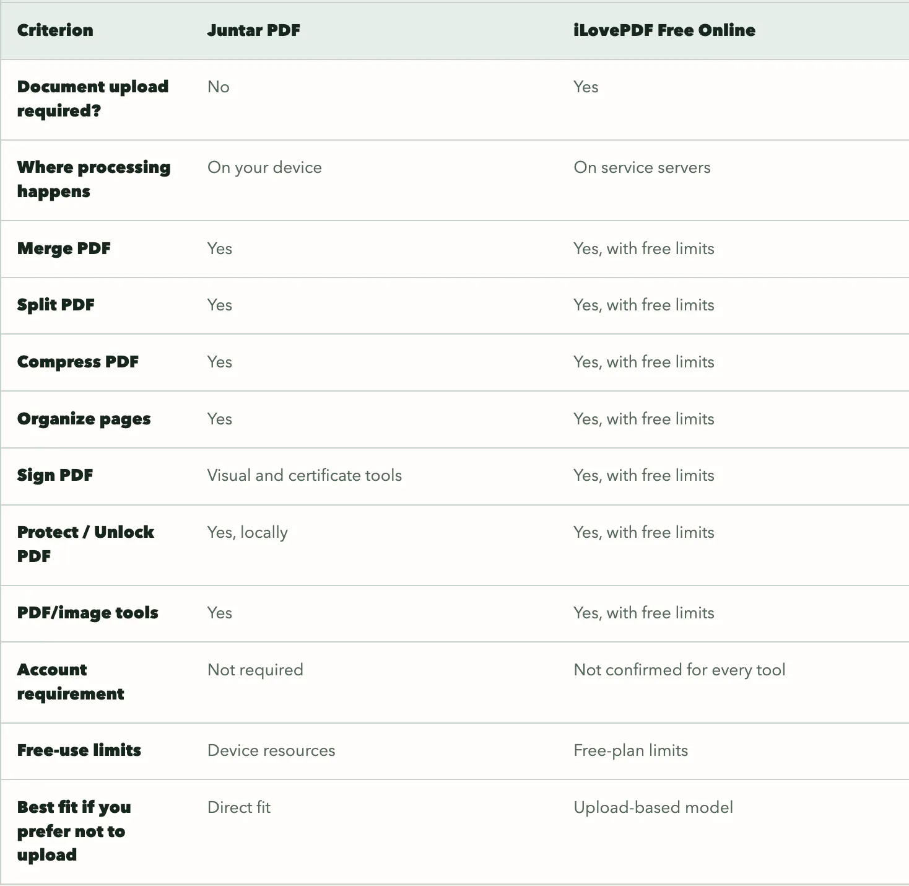
Task: Select Juntar PDF's "Yes" in Organize pages row
Action: (220, 419)
